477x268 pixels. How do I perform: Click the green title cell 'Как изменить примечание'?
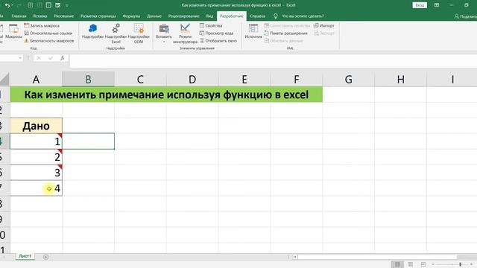pos(166,95)
